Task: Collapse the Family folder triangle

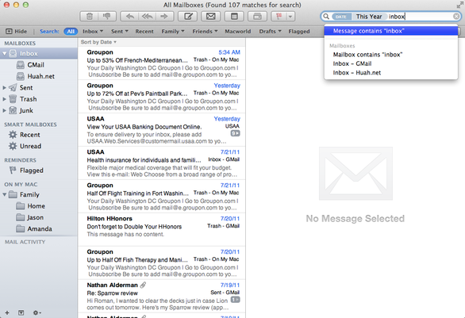Action: click(5, 195)
